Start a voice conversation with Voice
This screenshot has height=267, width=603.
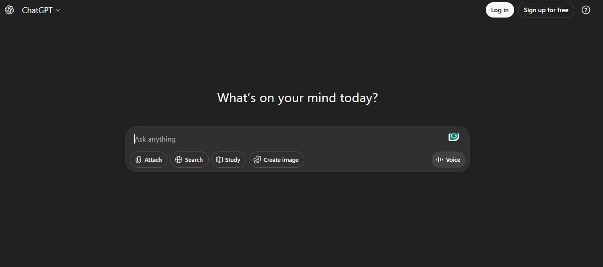tap(448, 160)
